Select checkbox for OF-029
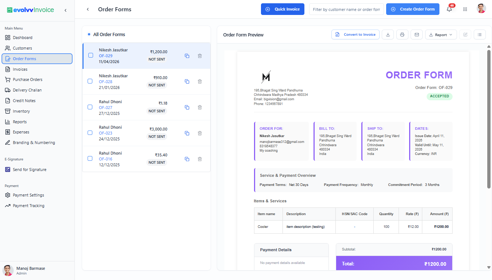 point(91,55)
